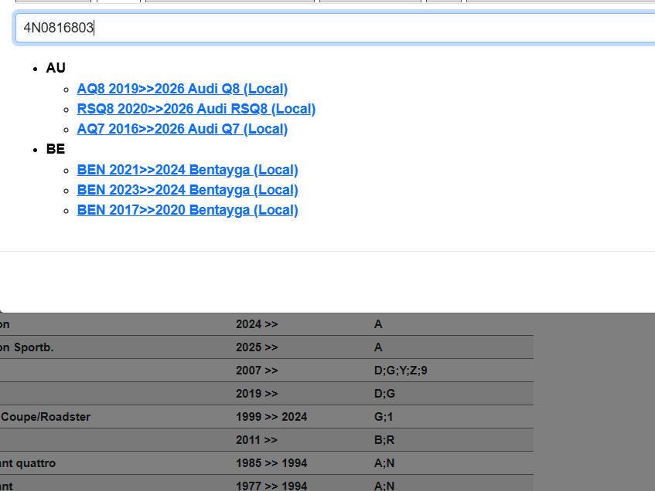Select BEN 2017>>2020 Bentayga link
Viewport: 655px width, 491px height.
(187, 210)
